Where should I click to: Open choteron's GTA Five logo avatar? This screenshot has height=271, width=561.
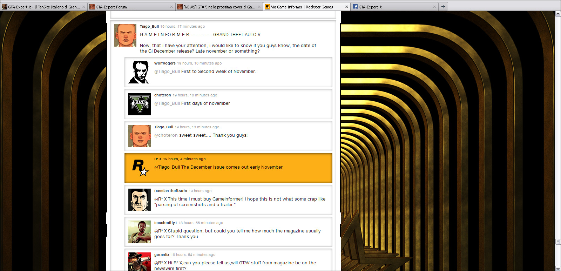pyautogui.click(x=140, y=104)
